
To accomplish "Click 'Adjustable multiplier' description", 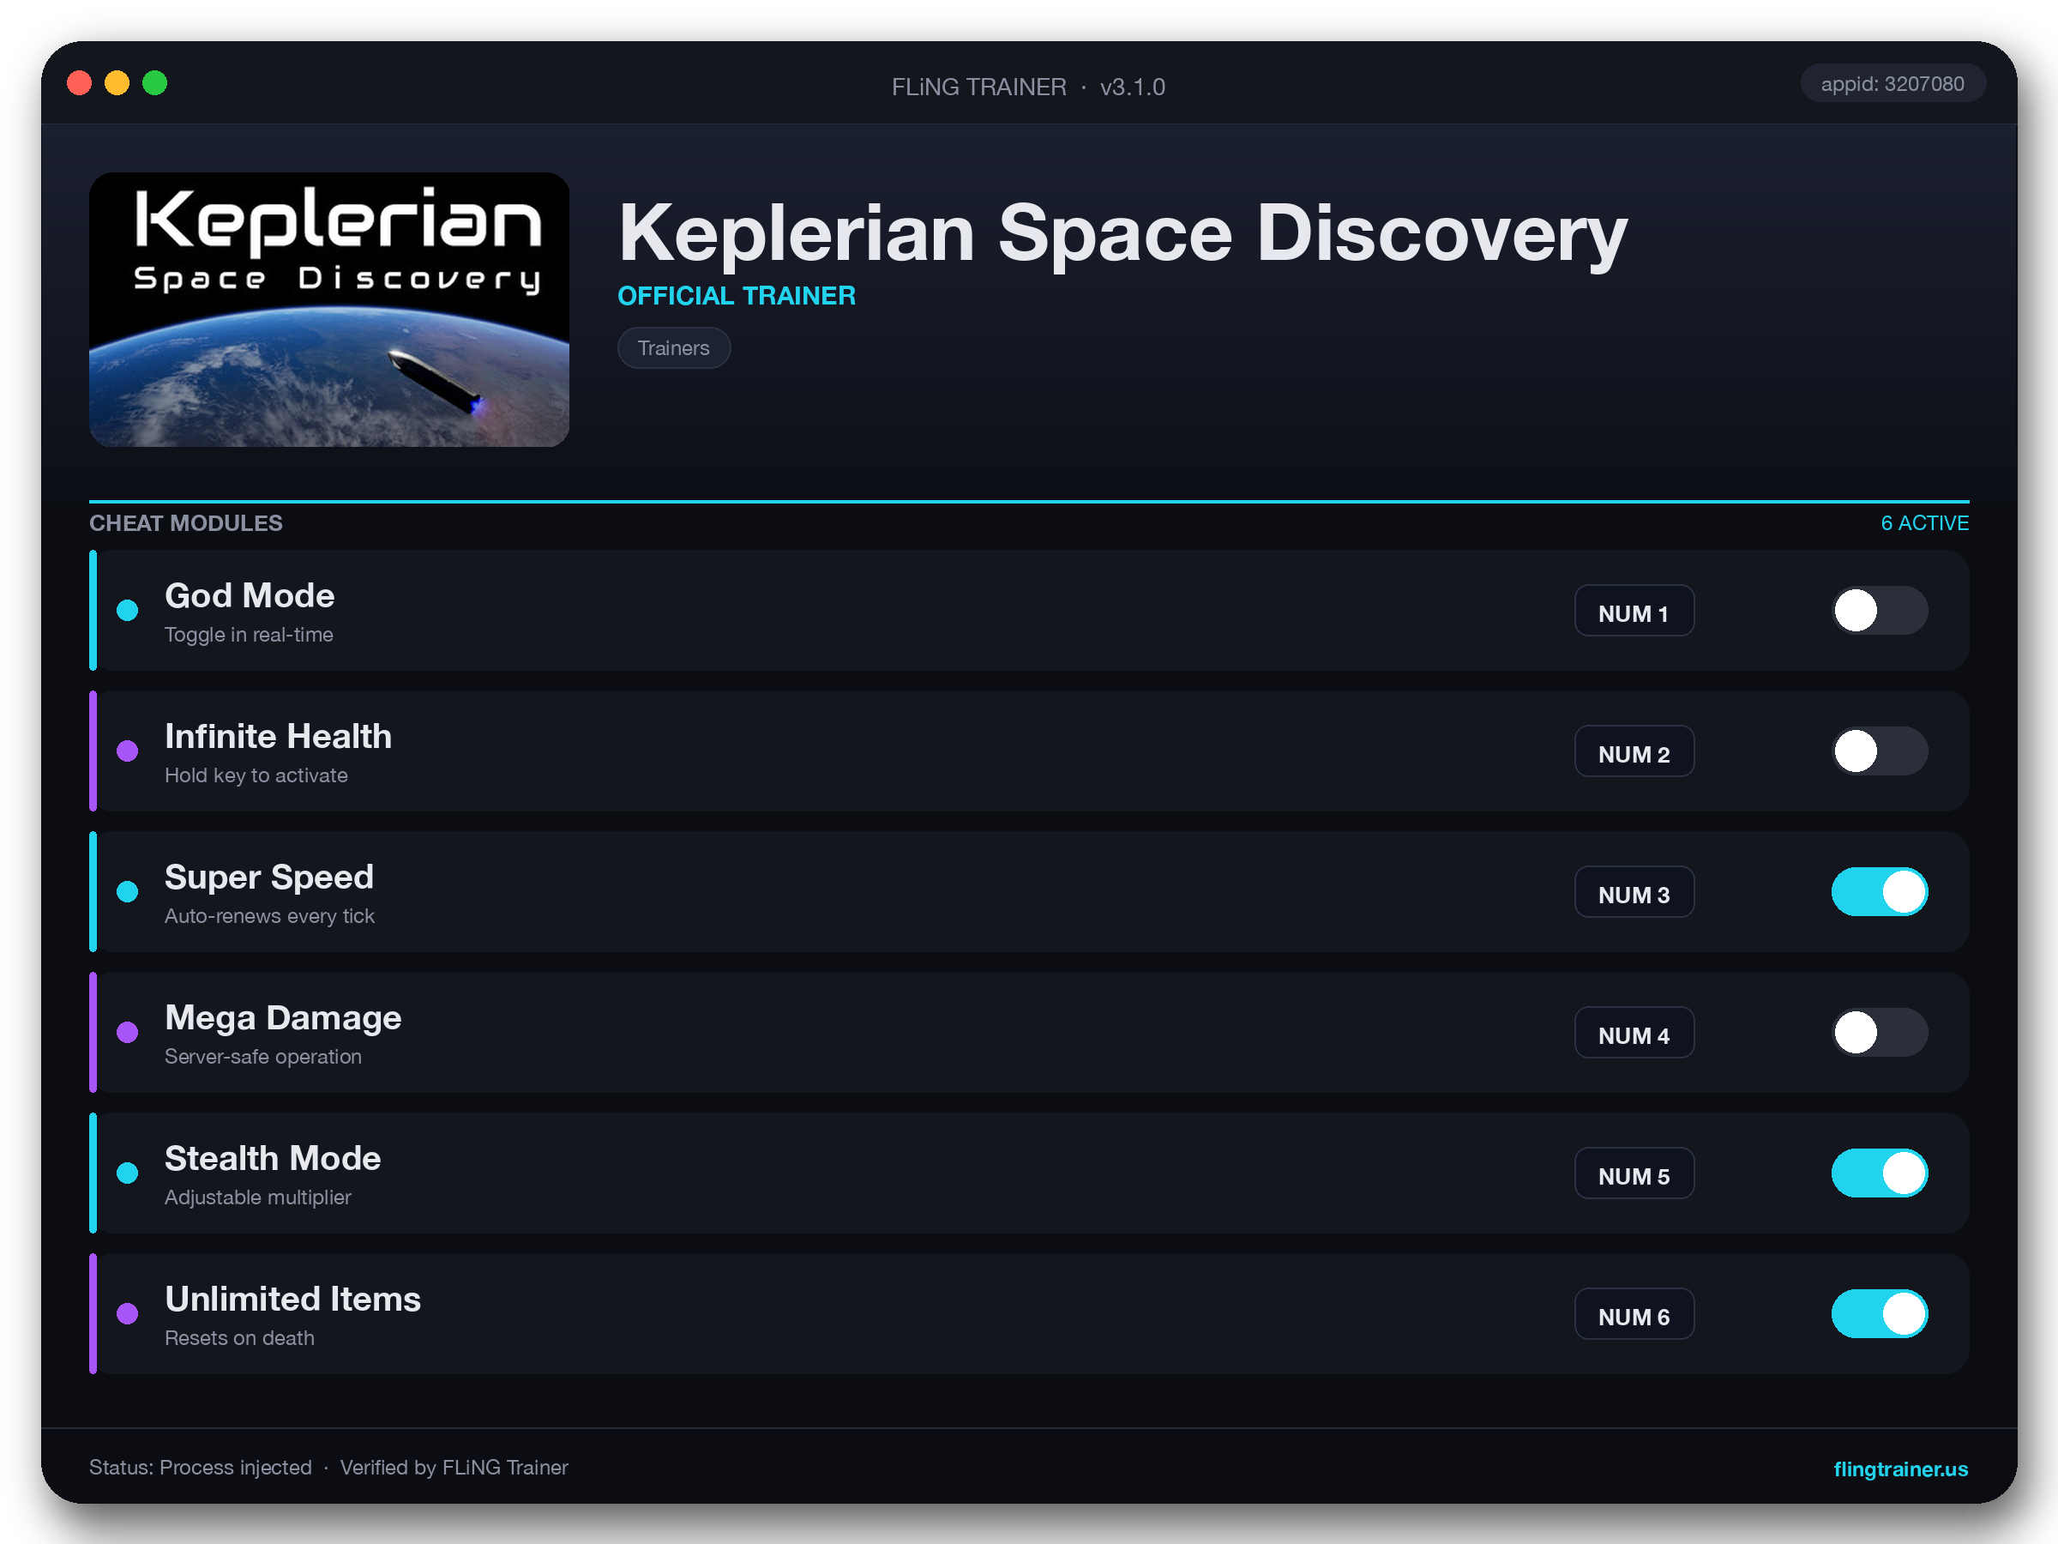I will (258, 1197).
